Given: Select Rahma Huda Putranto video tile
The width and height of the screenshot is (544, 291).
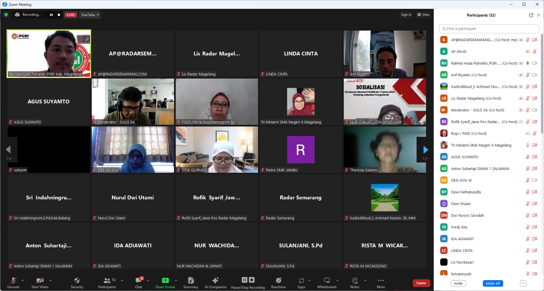Looking at the screenshot, I should (x=49, y=54).
